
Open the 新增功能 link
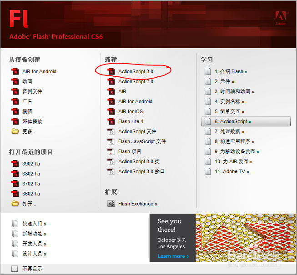point(34,234)
